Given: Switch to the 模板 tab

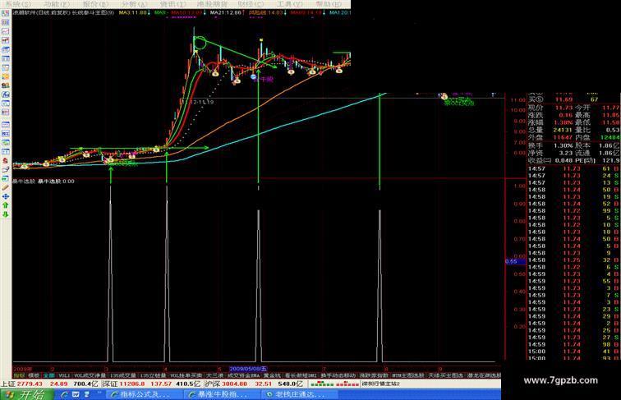Looking at the screenshot, I should coord(34,375).
